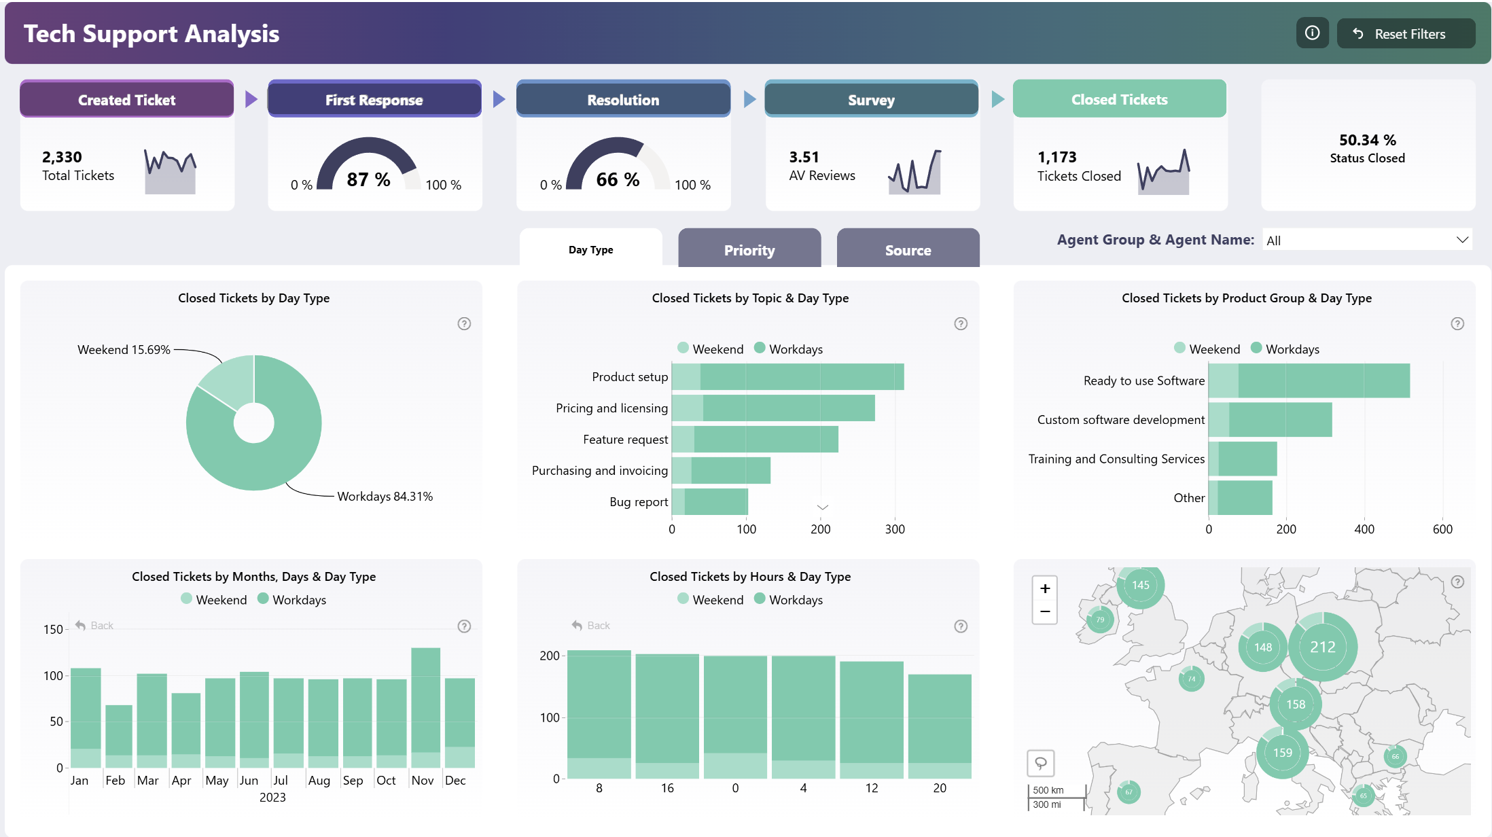Click the 212 cluster bubble on map

pyautogui.click(x=1322, y=647)
